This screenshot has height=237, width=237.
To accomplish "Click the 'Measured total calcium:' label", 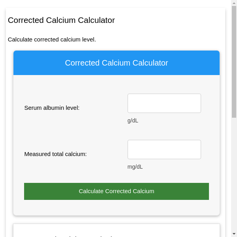I will pos(55,154).
